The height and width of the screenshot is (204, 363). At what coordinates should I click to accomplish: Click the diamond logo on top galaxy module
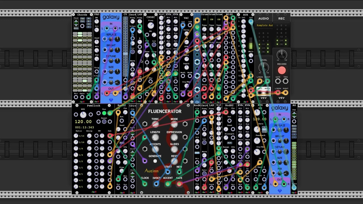coord(111,100)
